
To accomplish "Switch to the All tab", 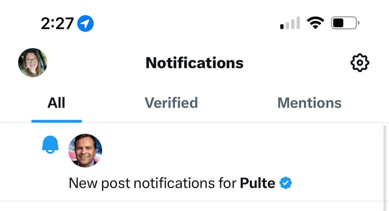I will [x=56, y=103].
